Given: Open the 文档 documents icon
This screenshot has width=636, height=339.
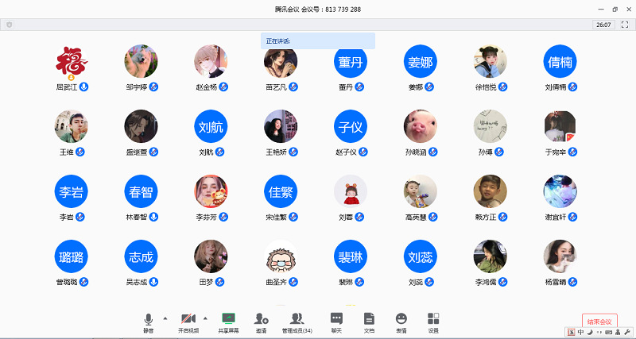Looking at the screenshot, I should (369, 318).
